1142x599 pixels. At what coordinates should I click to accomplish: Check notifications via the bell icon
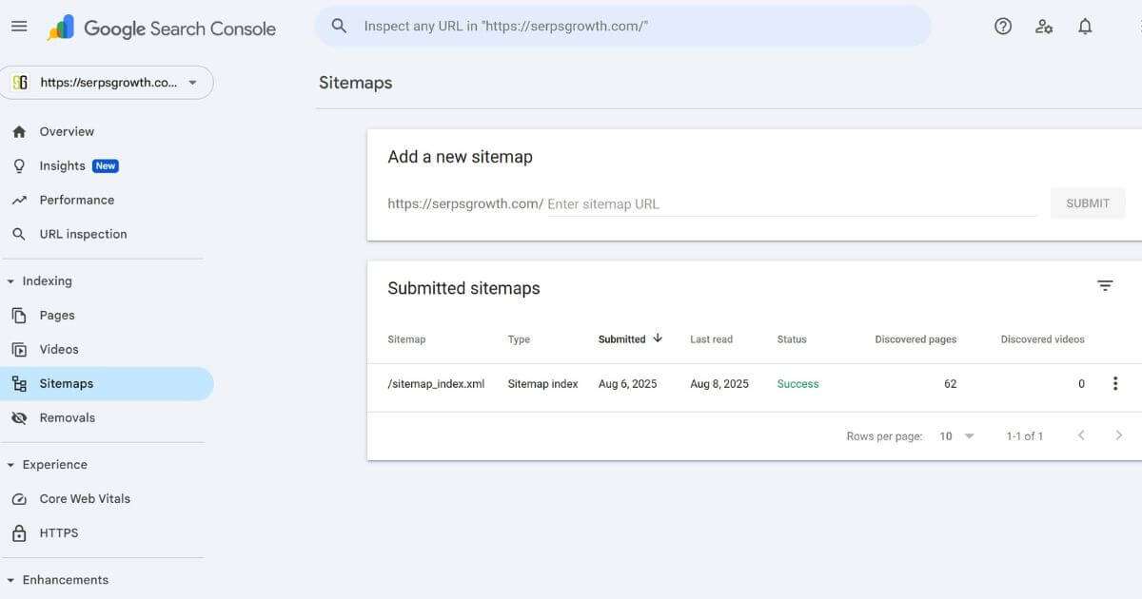[1085, 26]
